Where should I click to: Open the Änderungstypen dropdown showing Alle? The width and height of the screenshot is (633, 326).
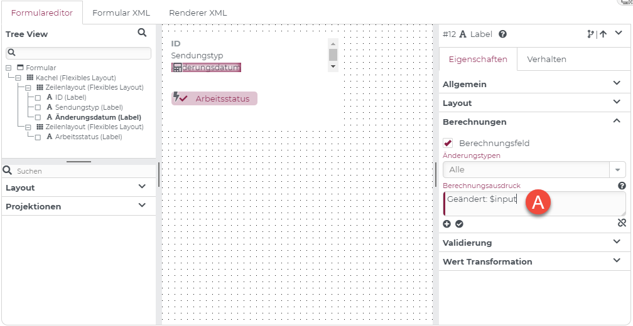[534, 170]
